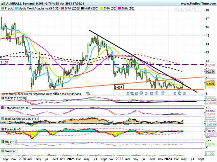Visit the www.ProRealTime.com link at top right
This screenshot has width=217, height=162.
click(198, 3)
